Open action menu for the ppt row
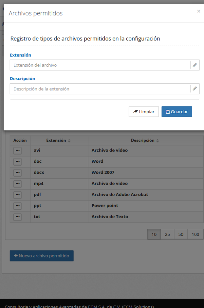Screen dimensions: 204x308 coord(18,206)
